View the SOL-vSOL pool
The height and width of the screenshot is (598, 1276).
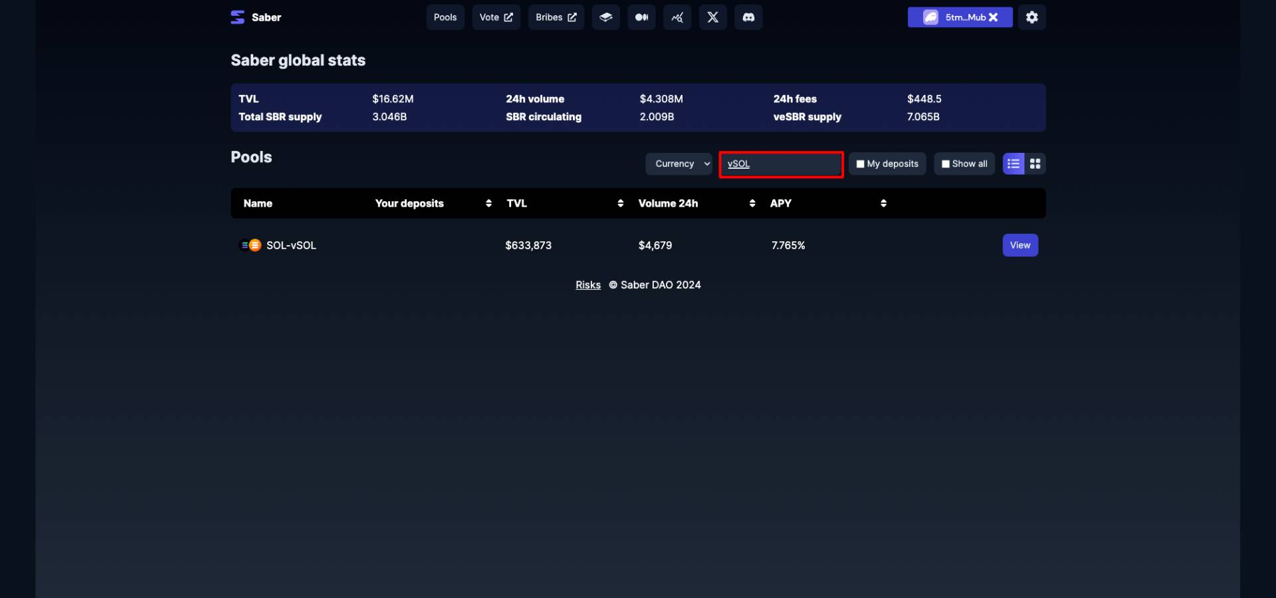coord(1020,245)
